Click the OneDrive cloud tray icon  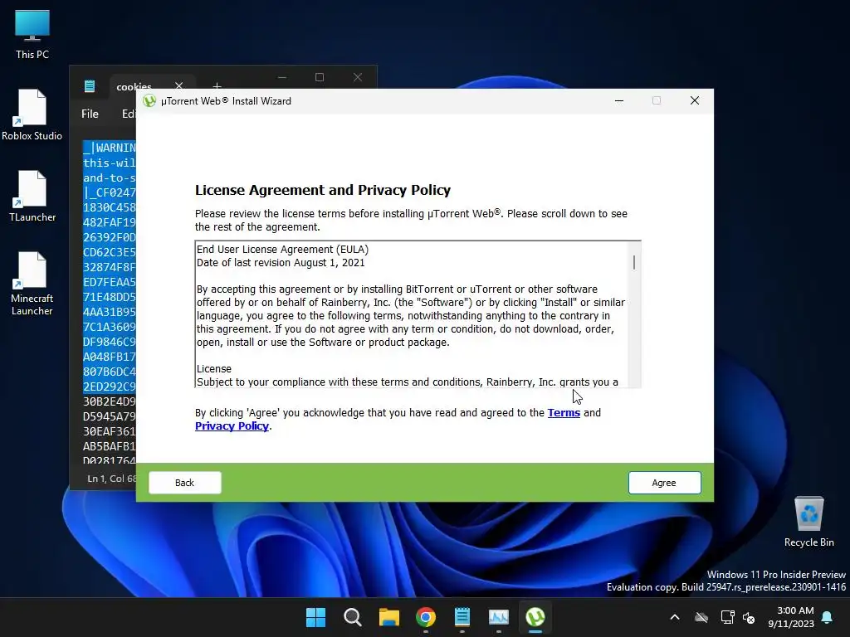[701, 617]
